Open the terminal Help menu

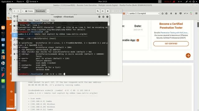point(53,20)
